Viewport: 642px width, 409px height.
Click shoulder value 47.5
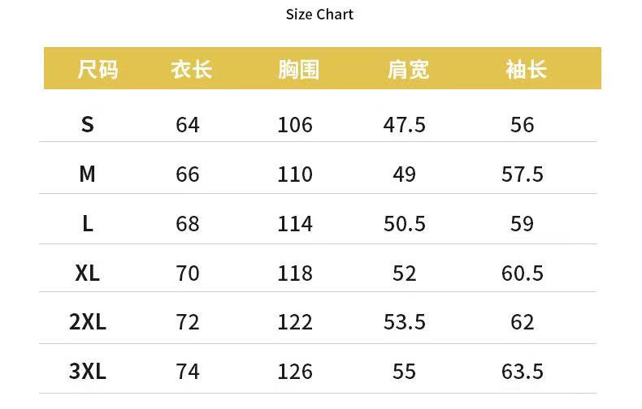pos(405,125)
